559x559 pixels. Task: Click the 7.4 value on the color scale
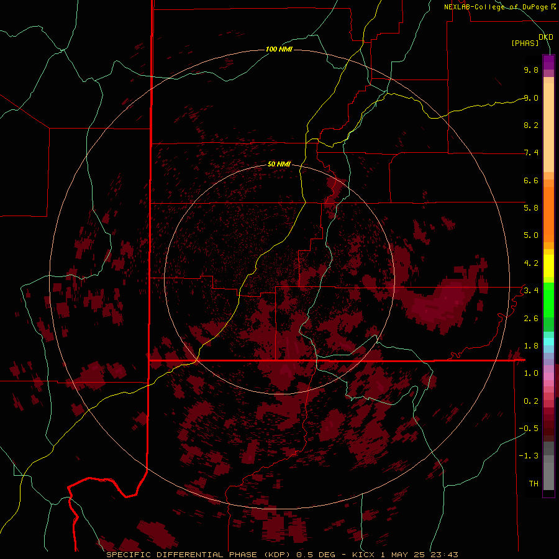[x=531, y=153]
